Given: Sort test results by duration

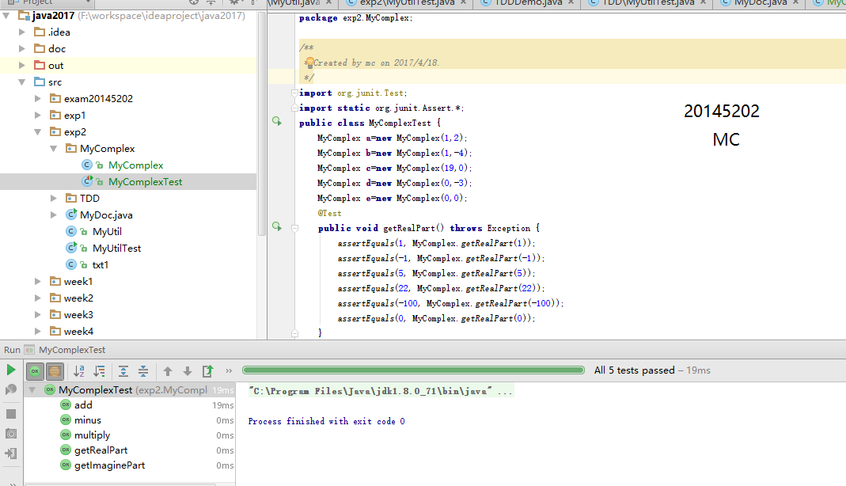Looking at the screenshot, I should 99,370.
